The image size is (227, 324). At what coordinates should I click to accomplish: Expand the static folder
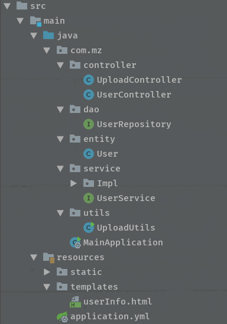tap(47, 272)
